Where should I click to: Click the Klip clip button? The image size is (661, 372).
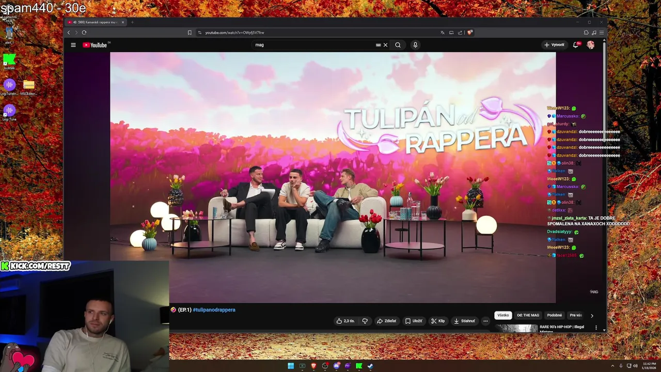[438, 321]
